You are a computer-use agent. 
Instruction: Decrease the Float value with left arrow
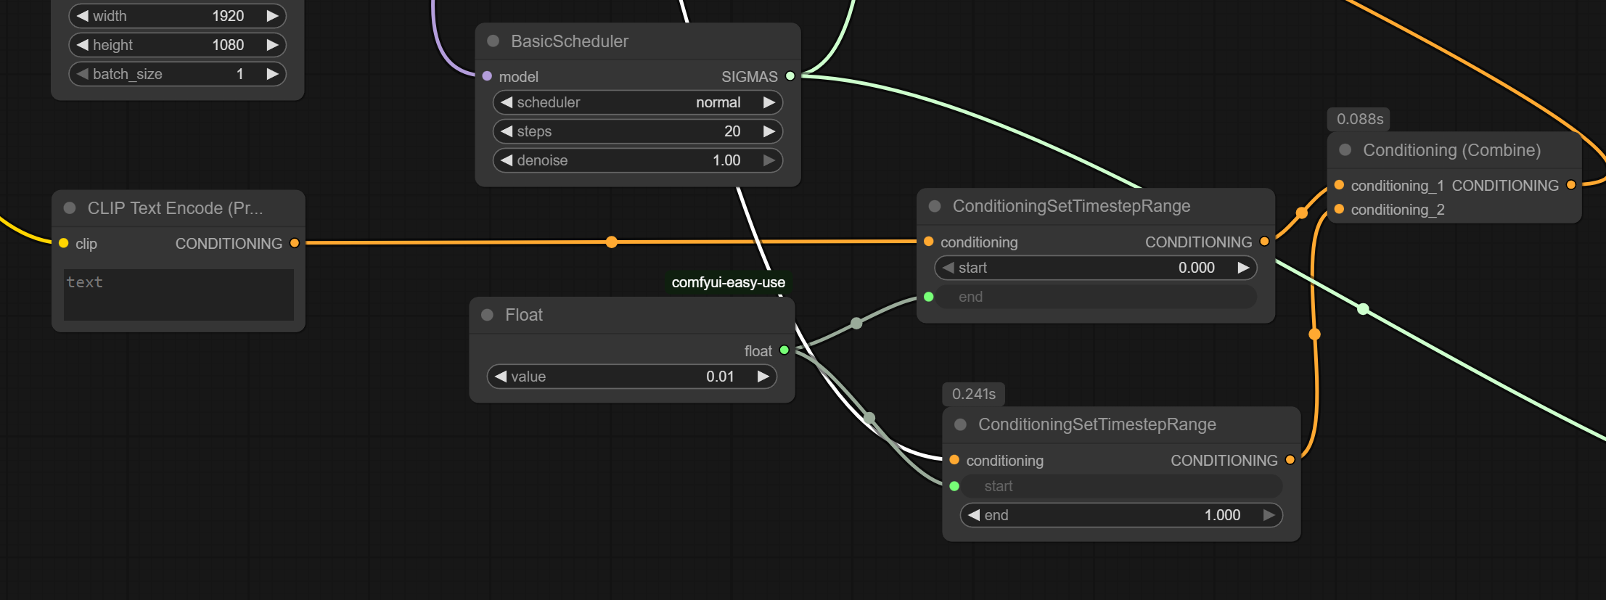(x=501, y=377)
